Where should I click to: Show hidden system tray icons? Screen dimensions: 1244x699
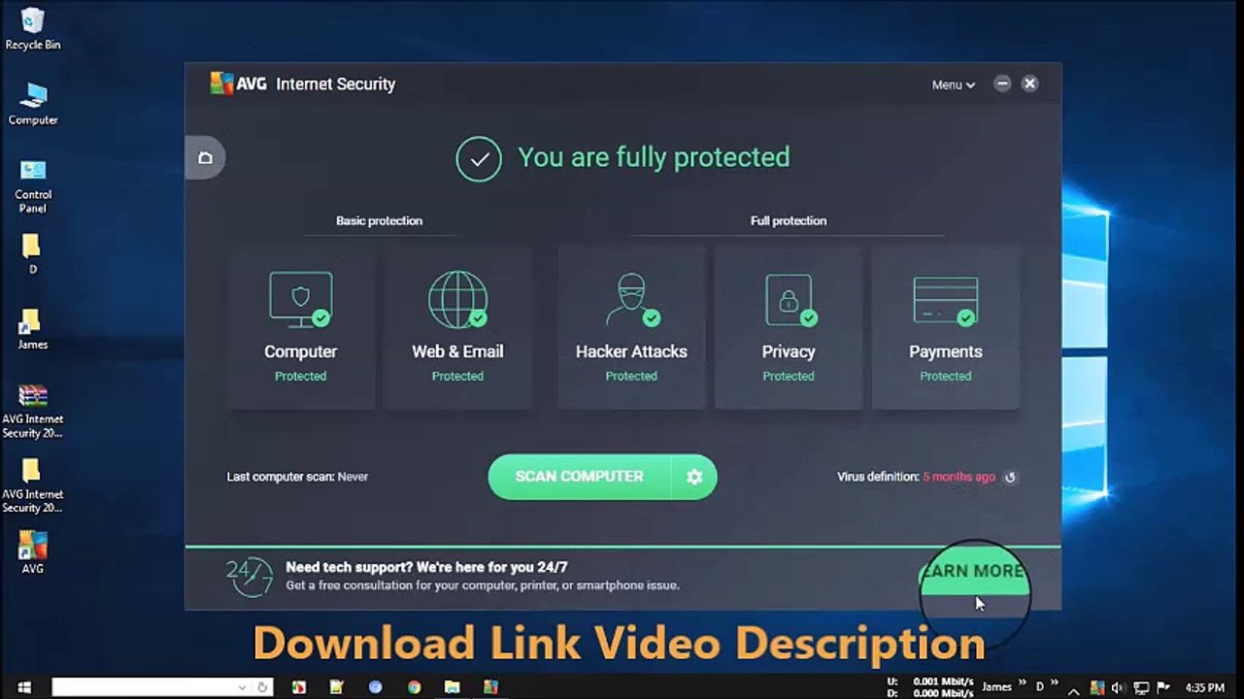1074,688
